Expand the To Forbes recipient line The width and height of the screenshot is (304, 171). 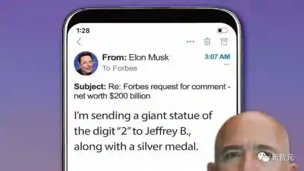coord(120,68)
